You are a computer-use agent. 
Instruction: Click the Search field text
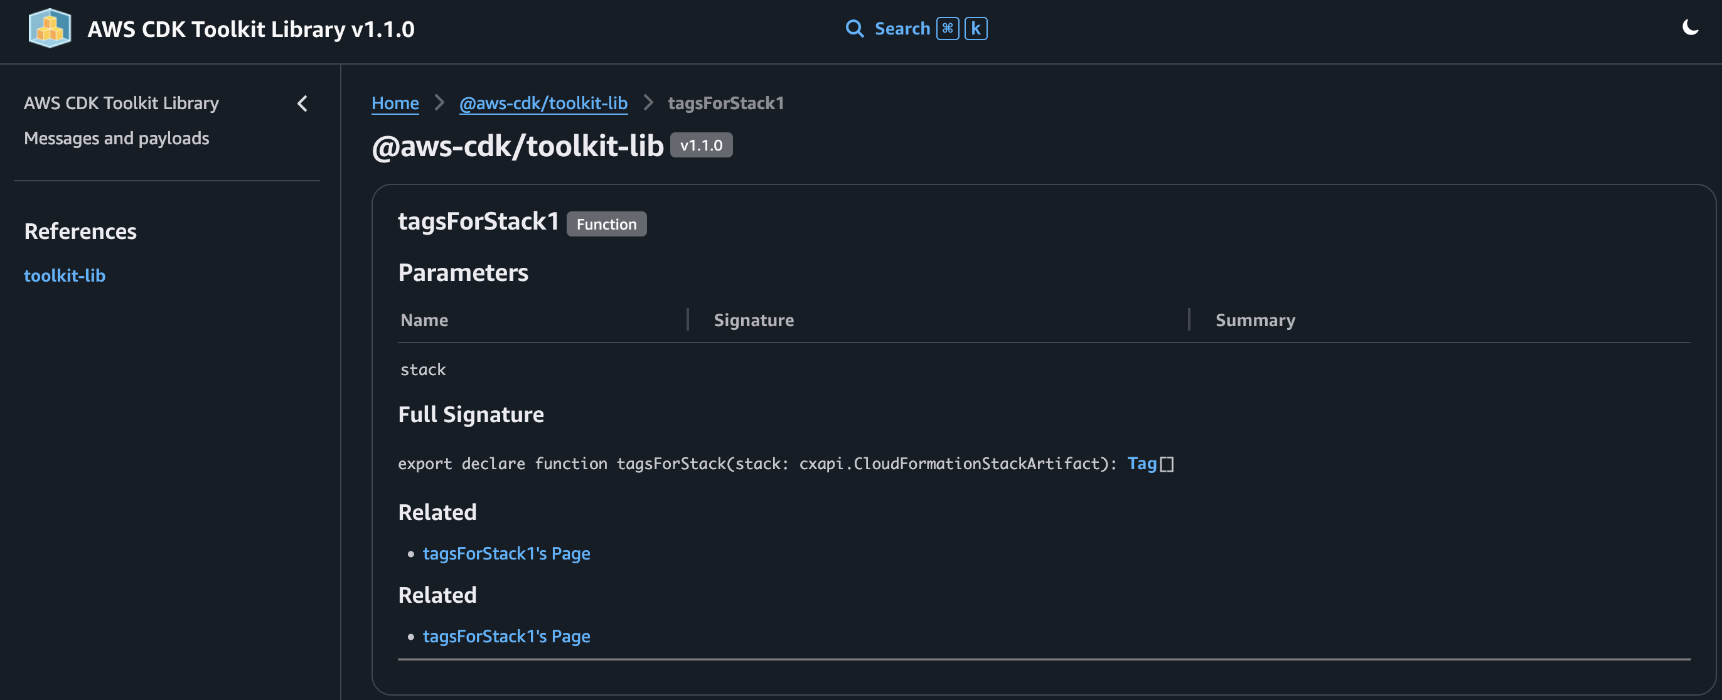pos(902,29)
